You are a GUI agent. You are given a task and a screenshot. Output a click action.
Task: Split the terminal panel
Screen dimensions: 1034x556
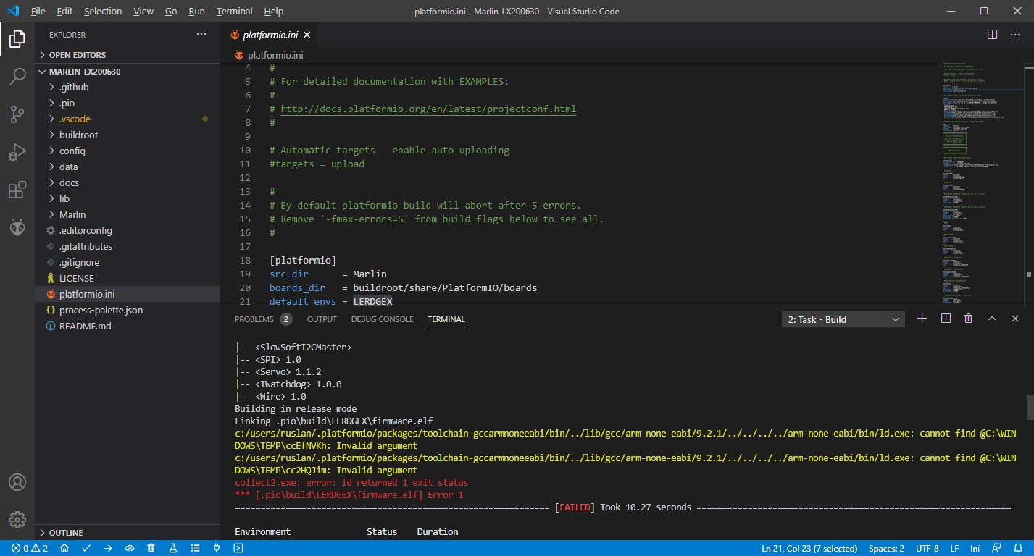(x=946, y=319)
